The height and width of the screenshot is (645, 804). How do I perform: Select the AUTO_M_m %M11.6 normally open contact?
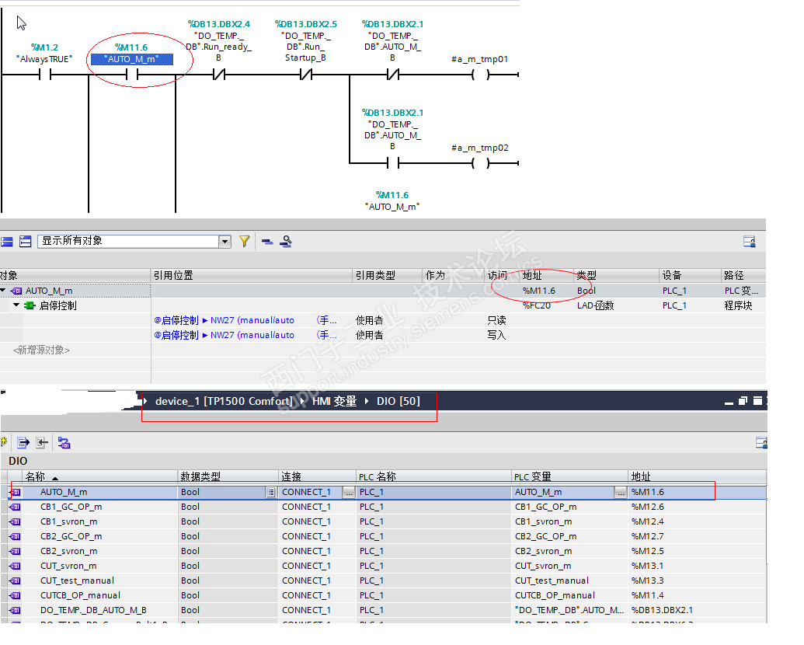132,75
